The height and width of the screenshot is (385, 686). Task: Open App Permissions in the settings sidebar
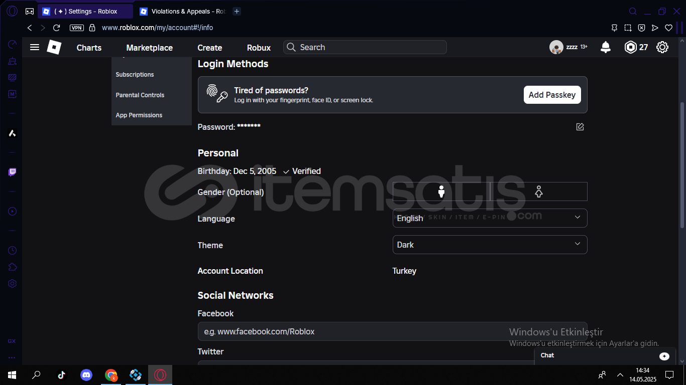point(139,115)
